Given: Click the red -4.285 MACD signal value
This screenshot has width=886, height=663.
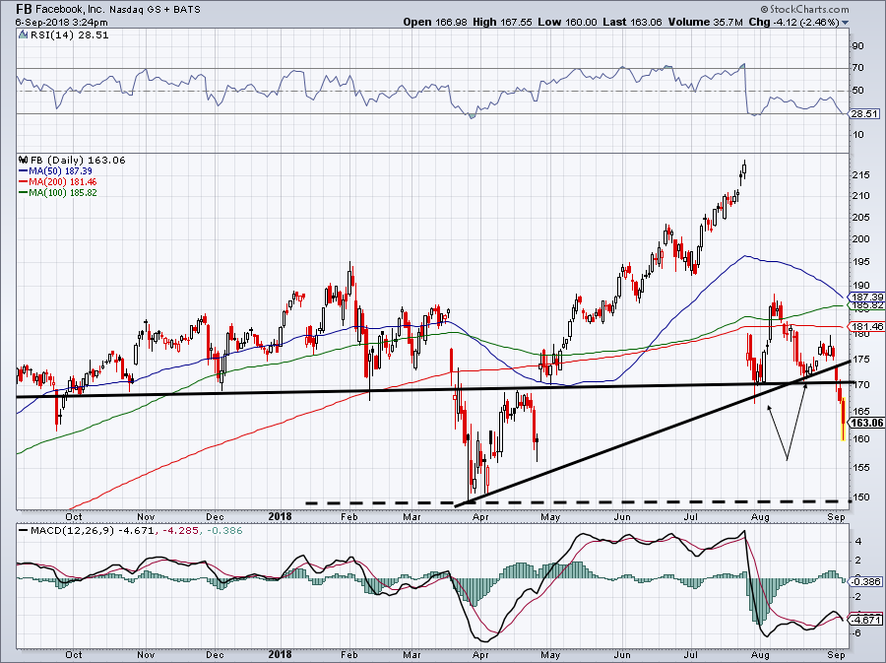Looking at the screenshot, I should coord(180,531).
